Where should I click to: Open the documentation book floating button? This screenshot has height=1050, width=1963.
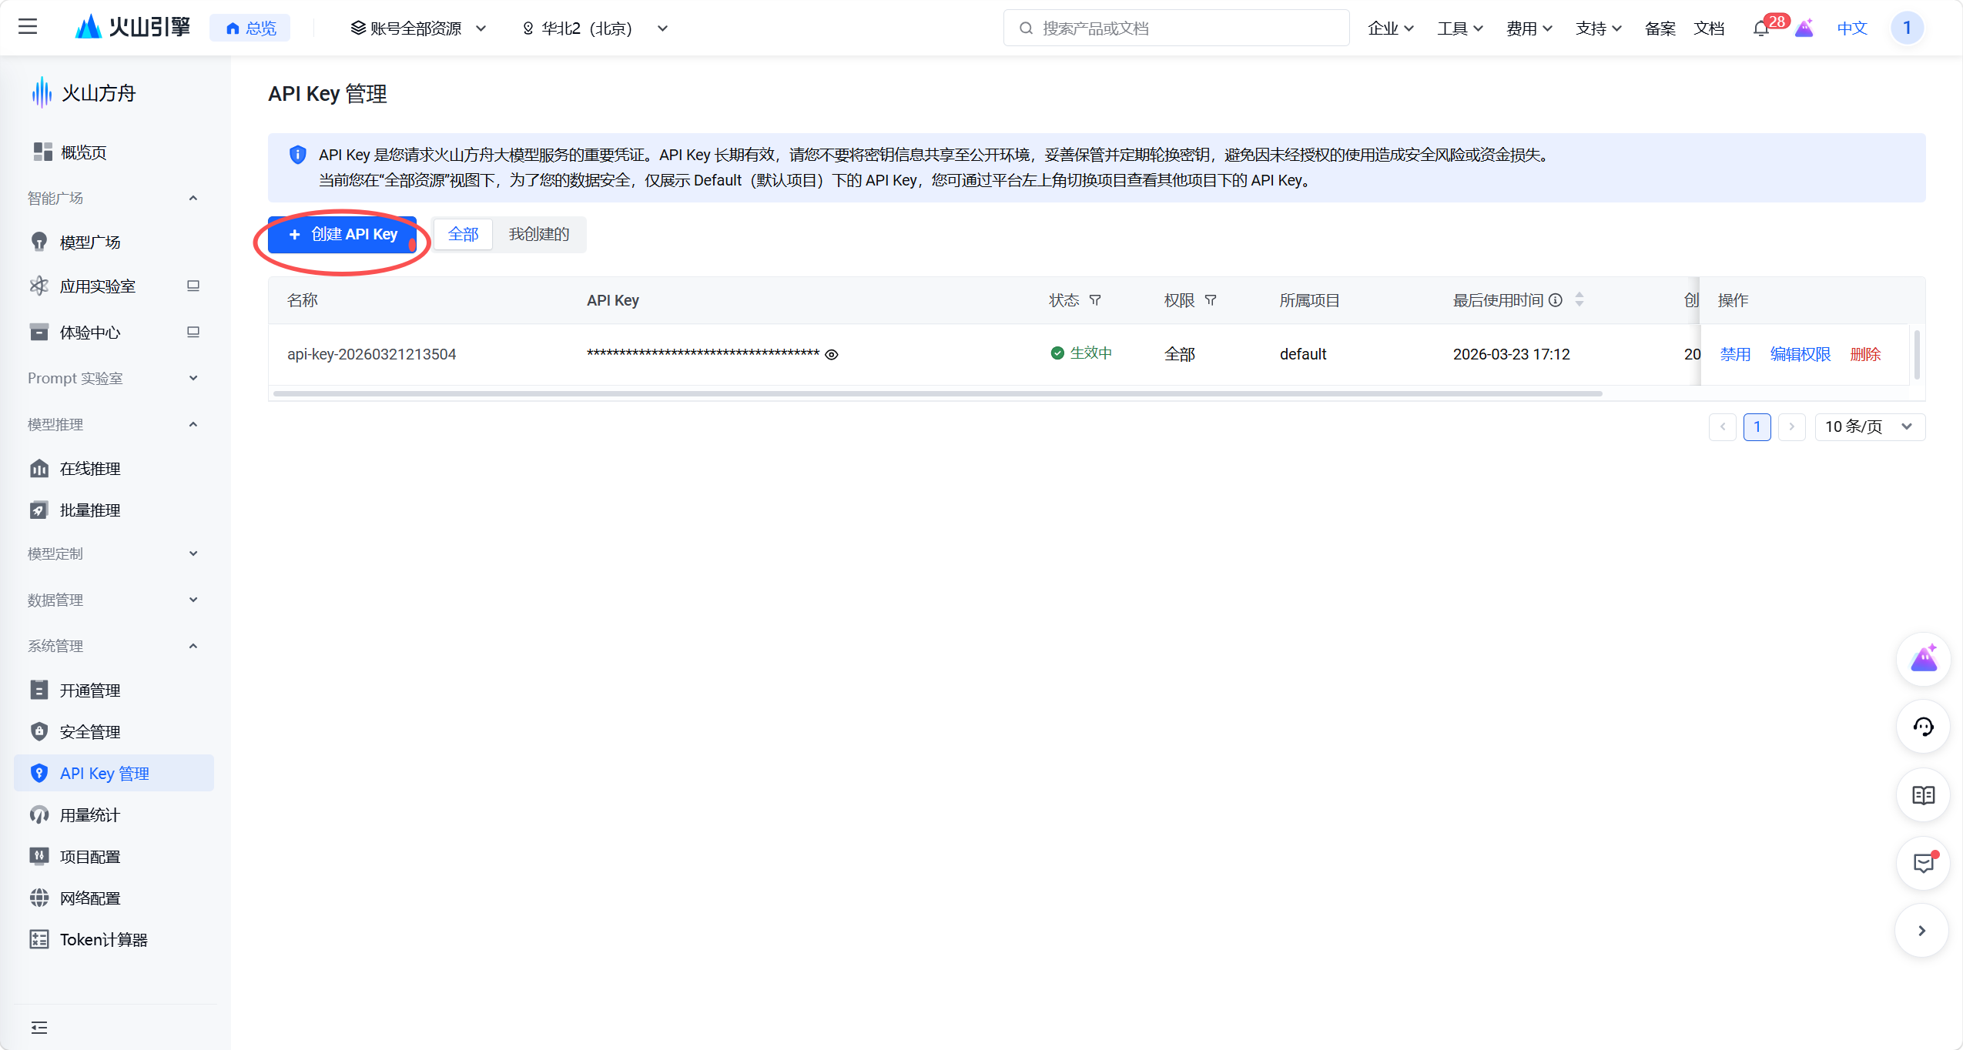click(1923, 795)
